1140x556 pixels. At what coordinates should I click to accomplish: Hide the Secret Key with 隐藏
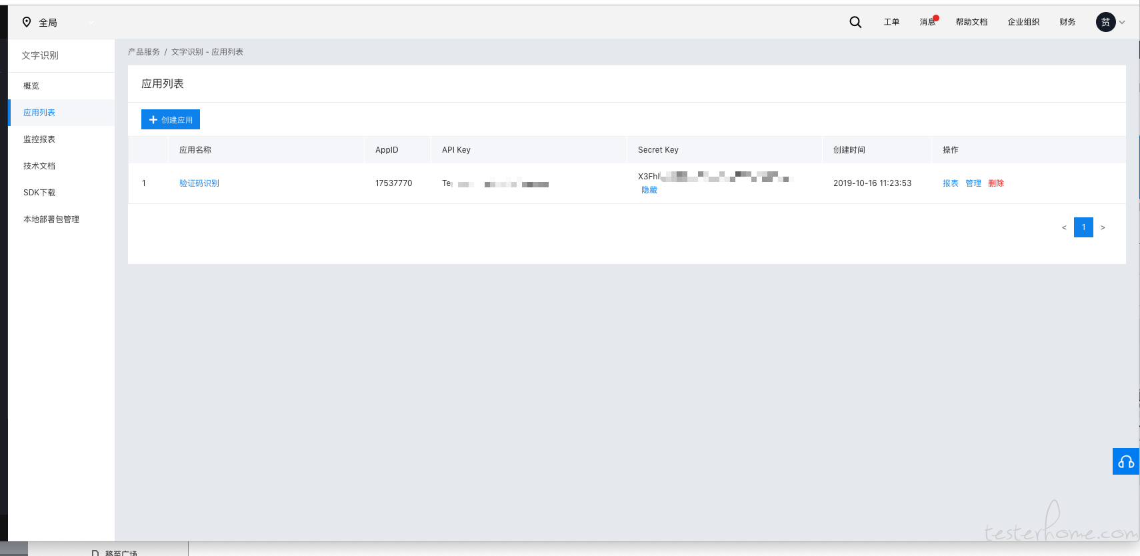[x=649, y=190]
